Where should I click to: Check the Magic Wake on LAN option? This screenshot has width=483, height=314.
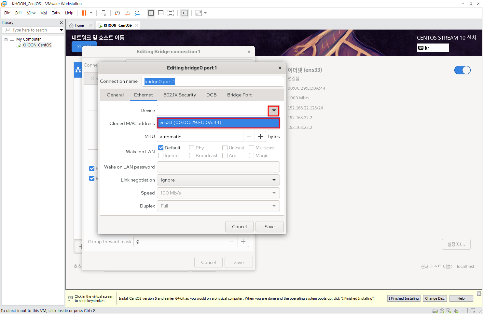point(252,156)
